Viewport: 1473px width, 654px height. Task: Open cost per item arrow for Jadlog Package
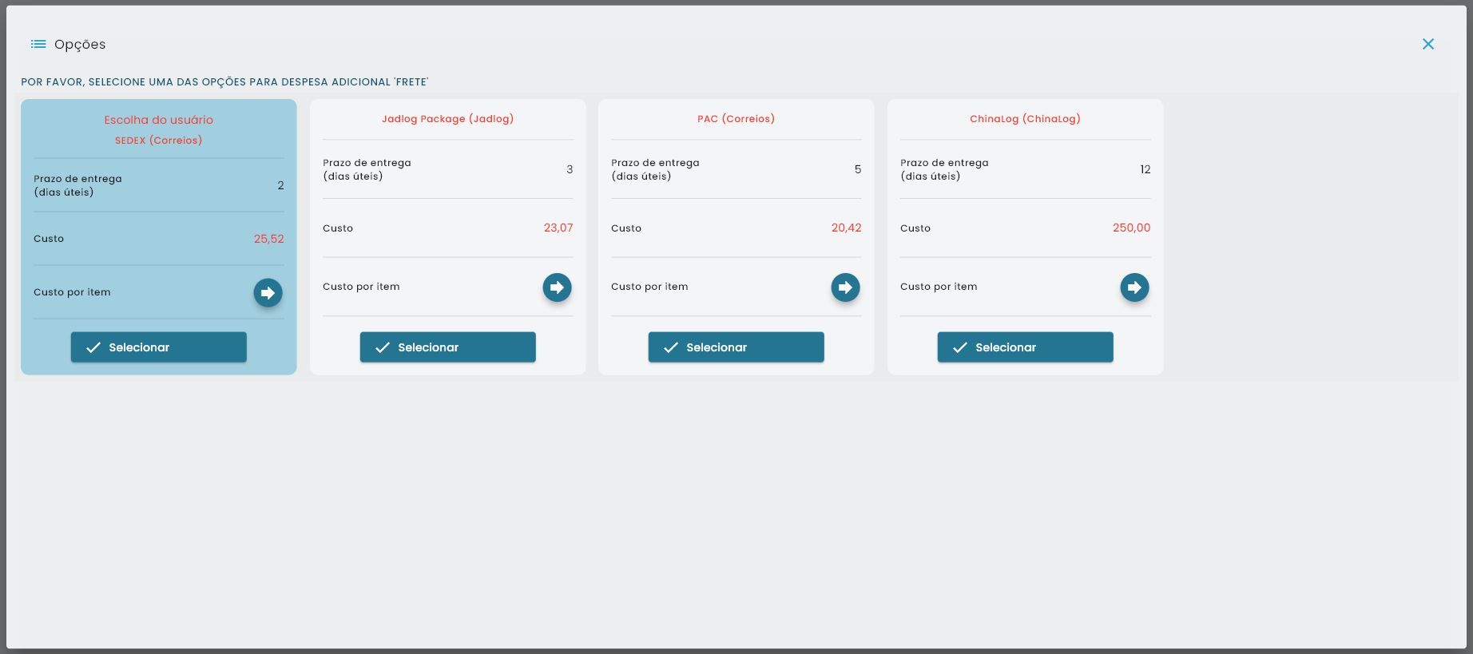(x=557, y=287)
